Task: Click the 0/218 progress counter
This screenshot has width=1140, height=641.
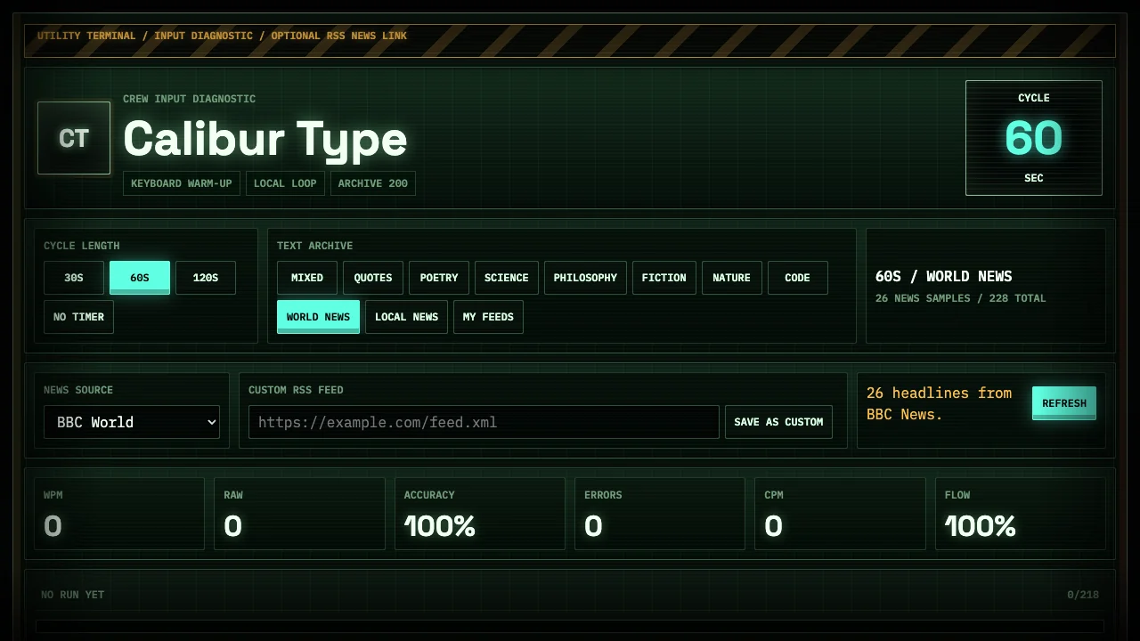Action: [x=1083, y=595]
